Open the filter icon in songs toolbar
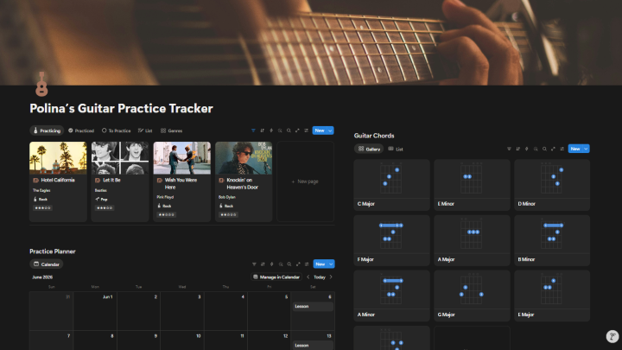 click(253, 130)
